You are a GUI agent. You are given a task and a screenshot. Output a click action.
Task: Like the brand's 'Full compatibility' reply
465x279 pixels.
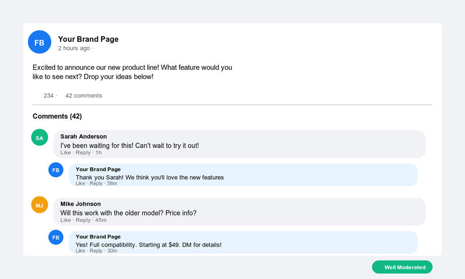(80, 251)
